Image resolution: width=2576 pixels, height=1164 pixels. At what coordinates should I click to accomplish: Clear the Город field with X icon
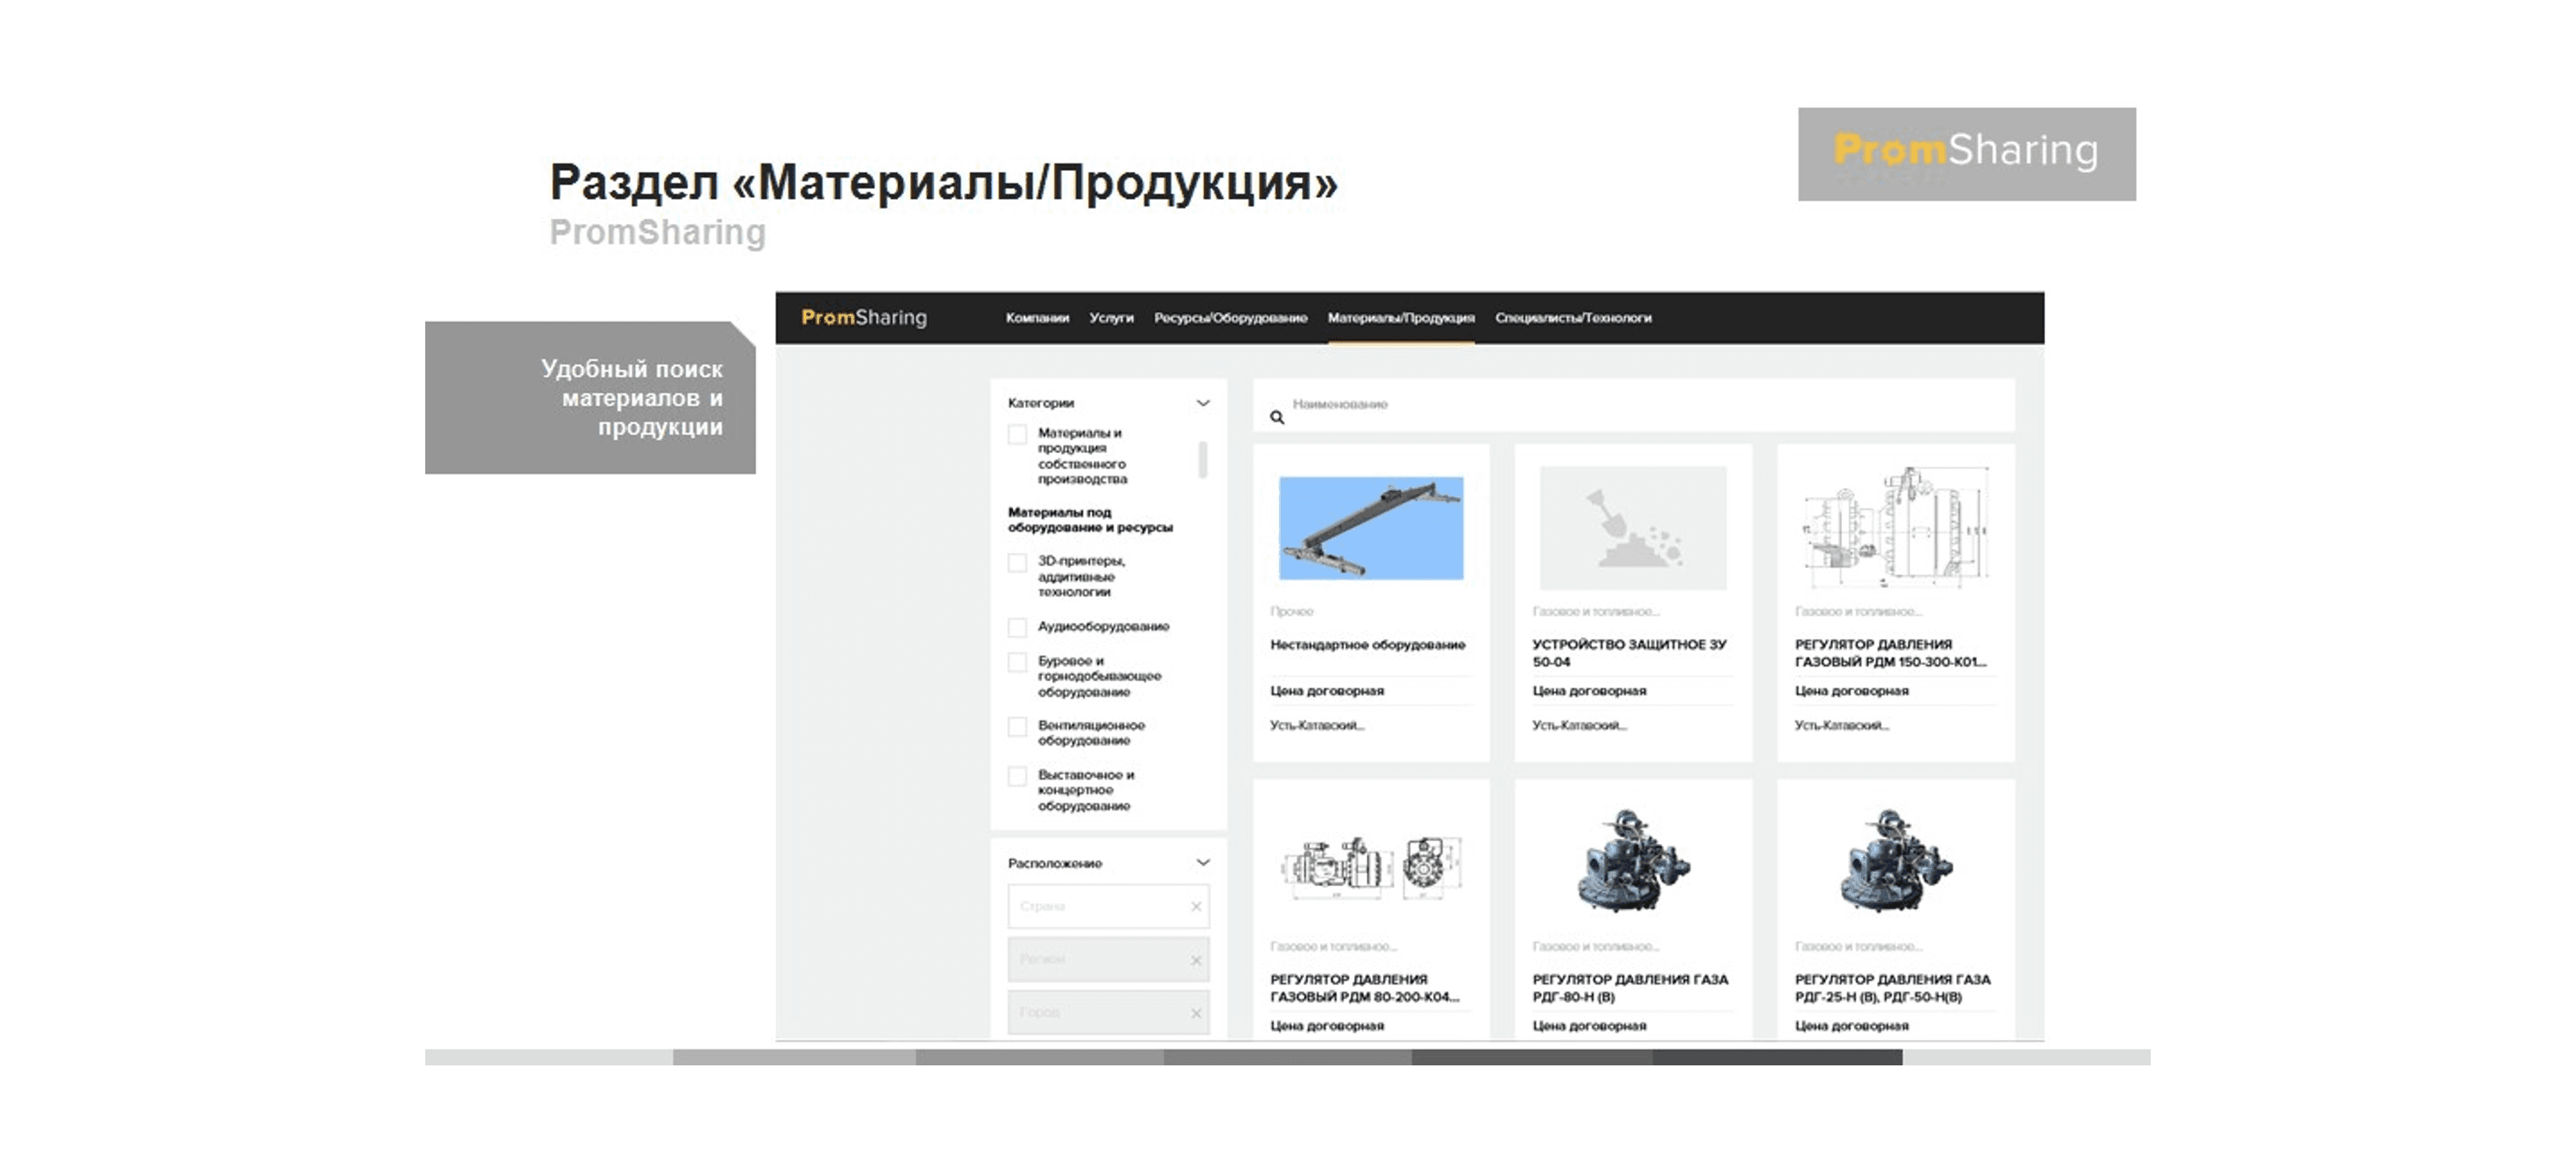[1196, 1013]
